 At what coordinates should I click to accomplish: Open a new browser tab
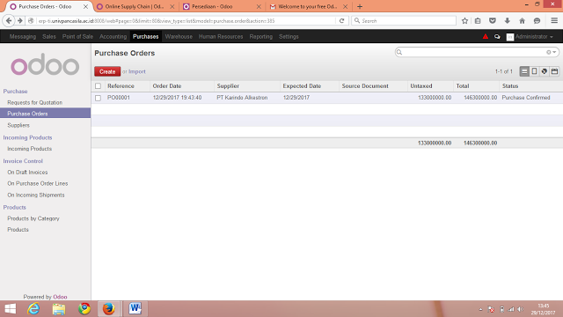coord(360,6)
